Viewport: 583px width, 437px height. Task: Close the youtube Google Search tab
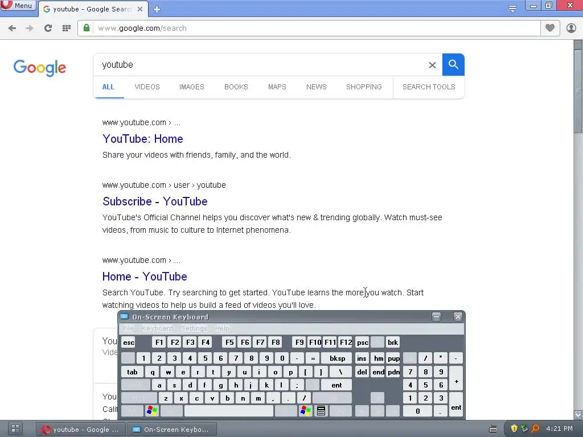click(140, 9)
